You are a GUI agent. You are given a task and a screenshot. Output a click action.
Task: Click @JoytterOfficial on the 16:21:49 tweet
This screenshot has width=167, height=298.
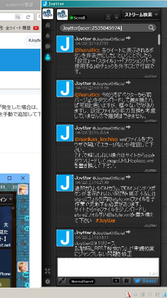tap(109, 178)
